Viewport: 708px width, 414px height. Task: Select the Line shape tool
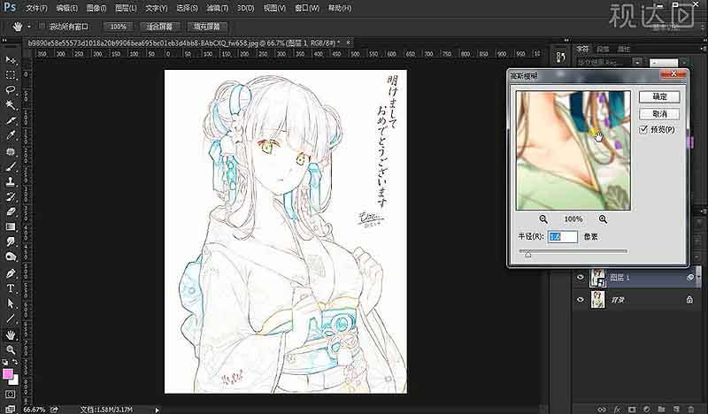pos(11,319)
